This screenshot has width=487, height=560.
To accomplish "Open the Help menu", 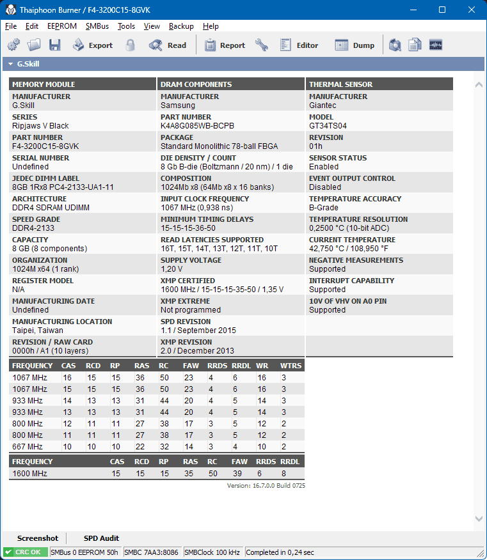I will pos(211,26).
